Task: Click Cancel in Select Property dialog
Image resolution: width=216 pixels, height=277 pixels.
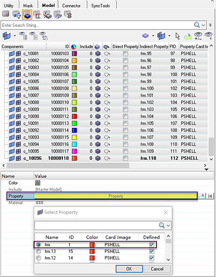Action: point(157,269)
